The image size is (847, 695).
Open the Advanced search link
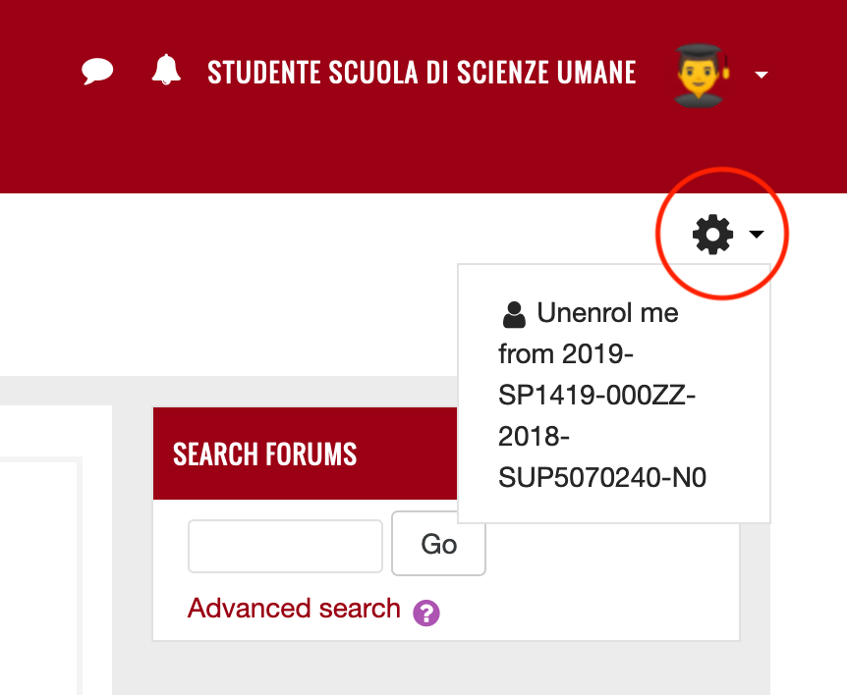[294, 609]
